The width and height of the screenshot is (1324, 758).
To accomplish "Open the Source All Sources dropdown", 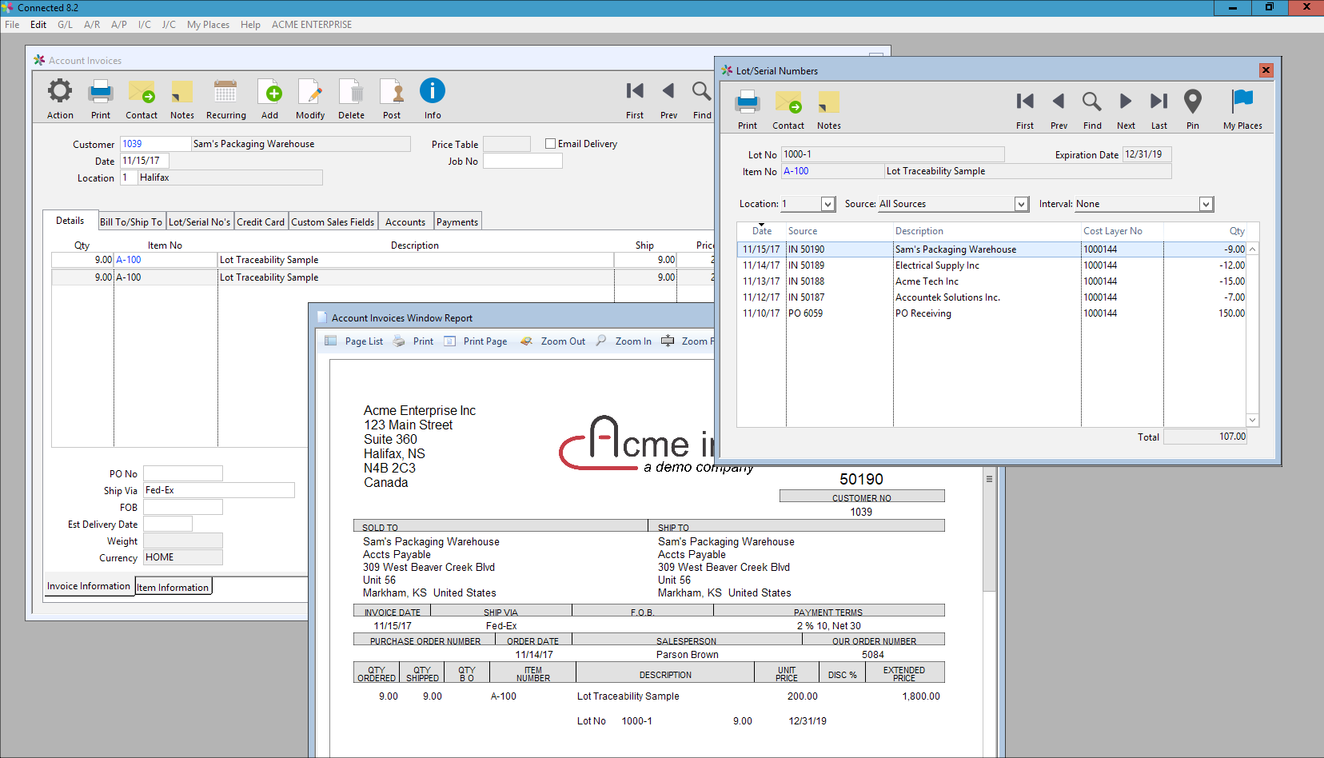I will point(1021,205).
